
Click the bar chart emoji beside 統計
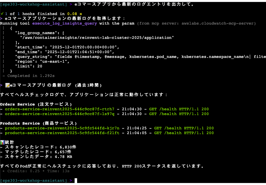[2, 142]
